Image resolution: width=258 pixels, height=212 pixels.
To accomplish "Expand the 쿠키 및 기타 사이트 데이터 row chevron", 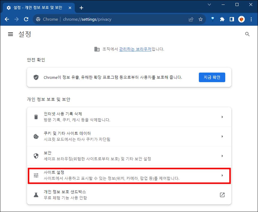I will 222,136.
